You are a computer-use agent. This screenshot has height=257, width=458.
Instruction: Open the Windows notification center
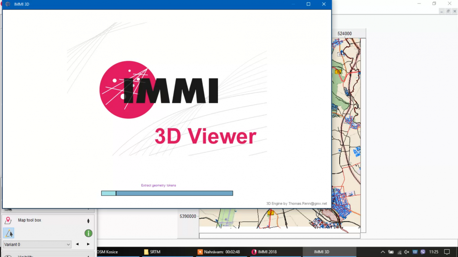(447, 252)
